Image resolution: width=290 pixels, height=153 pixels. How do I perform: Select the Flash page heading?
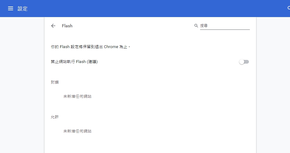tap(67, 26)
